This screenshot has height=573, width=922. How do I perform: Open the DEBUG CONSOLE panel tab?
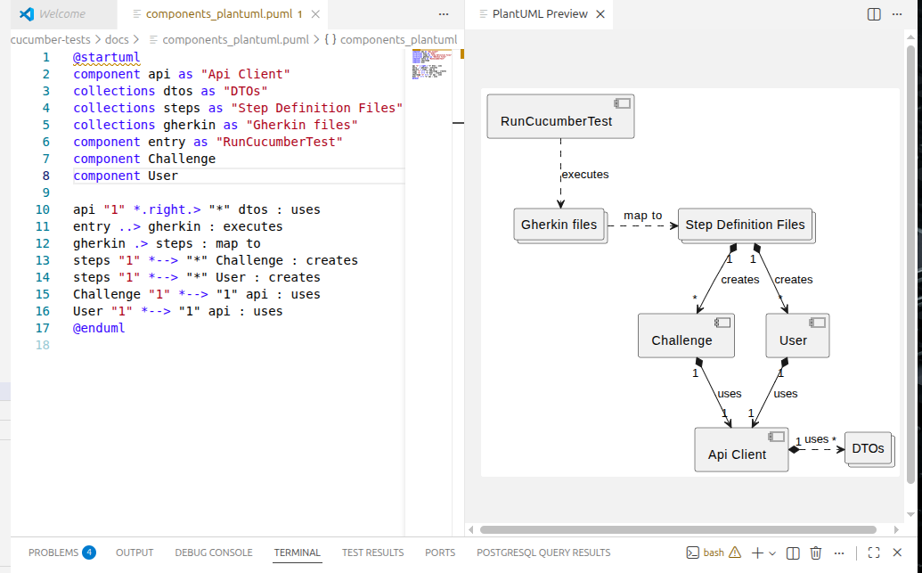[213, 553]
